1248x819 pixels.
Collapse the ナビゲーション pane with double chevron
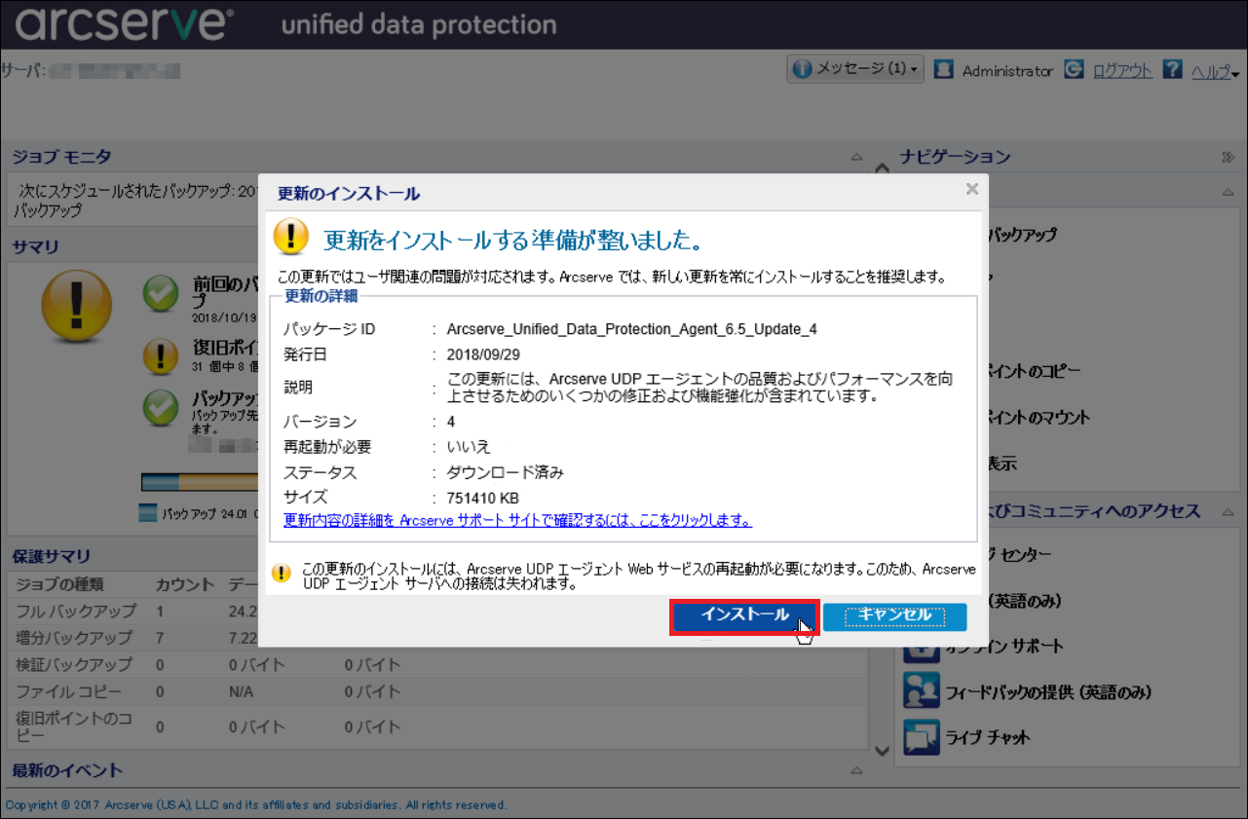(x=1228, y=157)
